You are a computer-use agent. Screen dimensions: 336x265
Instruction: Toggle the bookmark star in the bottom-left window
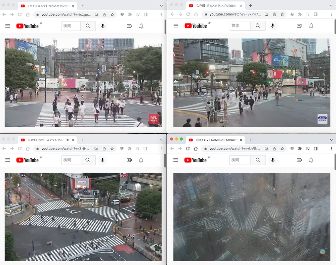coord(112,148)
